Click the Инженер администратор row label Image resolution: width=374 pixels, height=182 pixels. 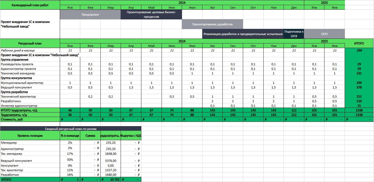(x=19, y=106)
